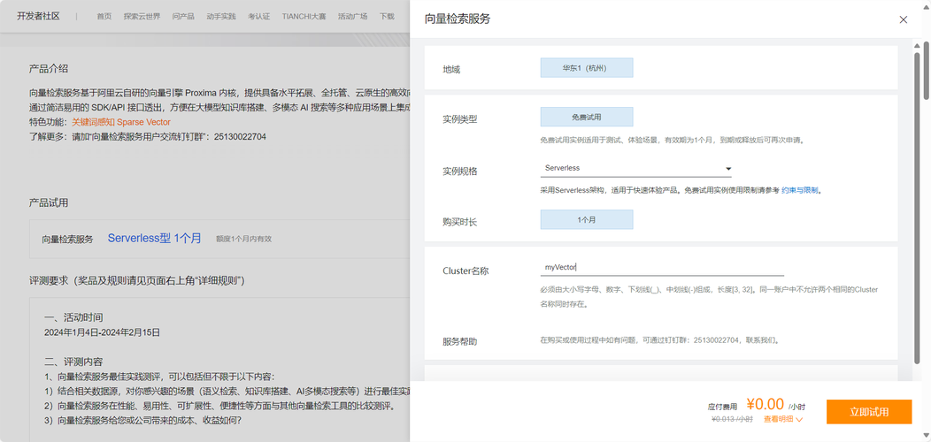Image resolution: width=931 pixels, height=442 pixels.
Task: Click the 实例类型 label
Action: click(x=459, y=119)
